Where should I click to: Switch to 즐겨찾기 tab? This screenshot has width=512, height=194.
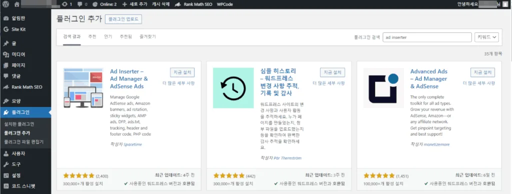click(147, 36)
